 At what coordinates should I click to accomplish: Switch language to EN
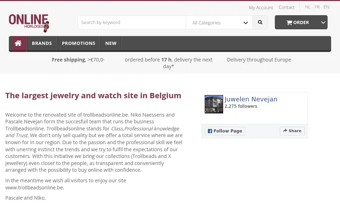[326, 7]
